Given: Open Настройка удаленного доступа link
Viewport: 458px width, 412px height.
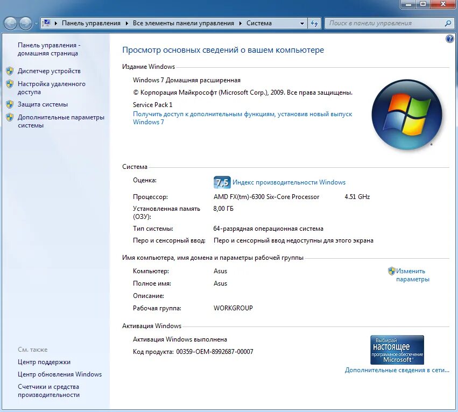Looking at the screenshot, I should pyautogui.click(x=52, y=88).
